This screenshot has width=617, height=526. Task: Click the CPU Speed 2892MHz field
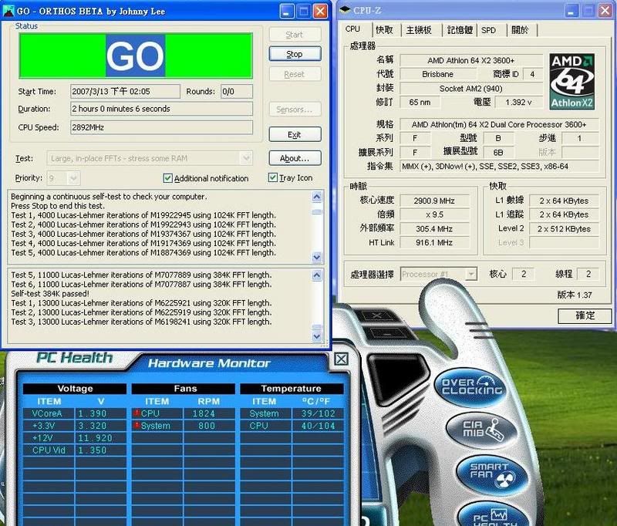pyautogui.click(x=161, y=127)
